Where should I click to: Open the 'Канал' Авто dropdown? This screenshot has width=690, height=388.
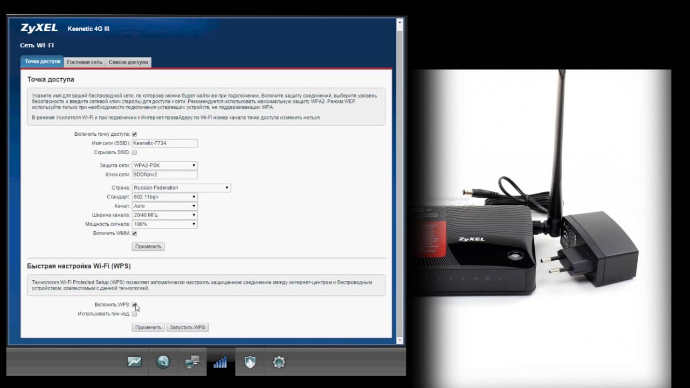tap(164, 206)
